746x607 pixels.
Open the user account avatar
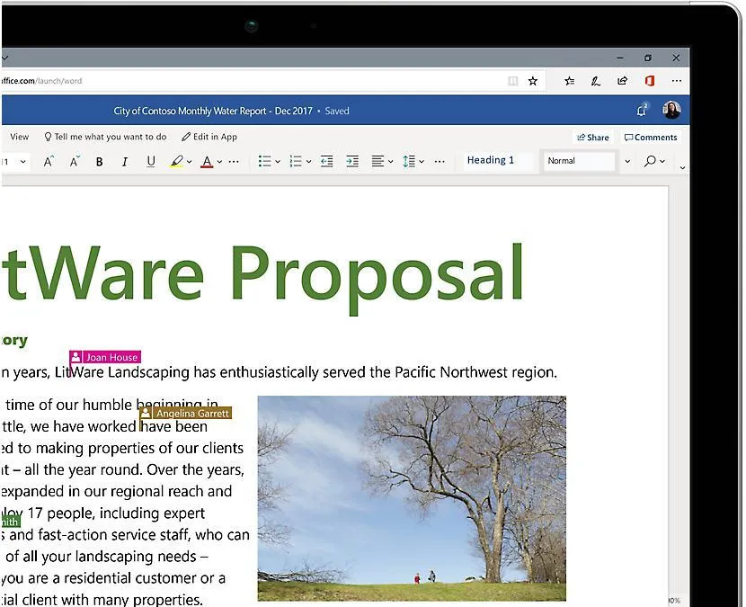coord(671,110)
